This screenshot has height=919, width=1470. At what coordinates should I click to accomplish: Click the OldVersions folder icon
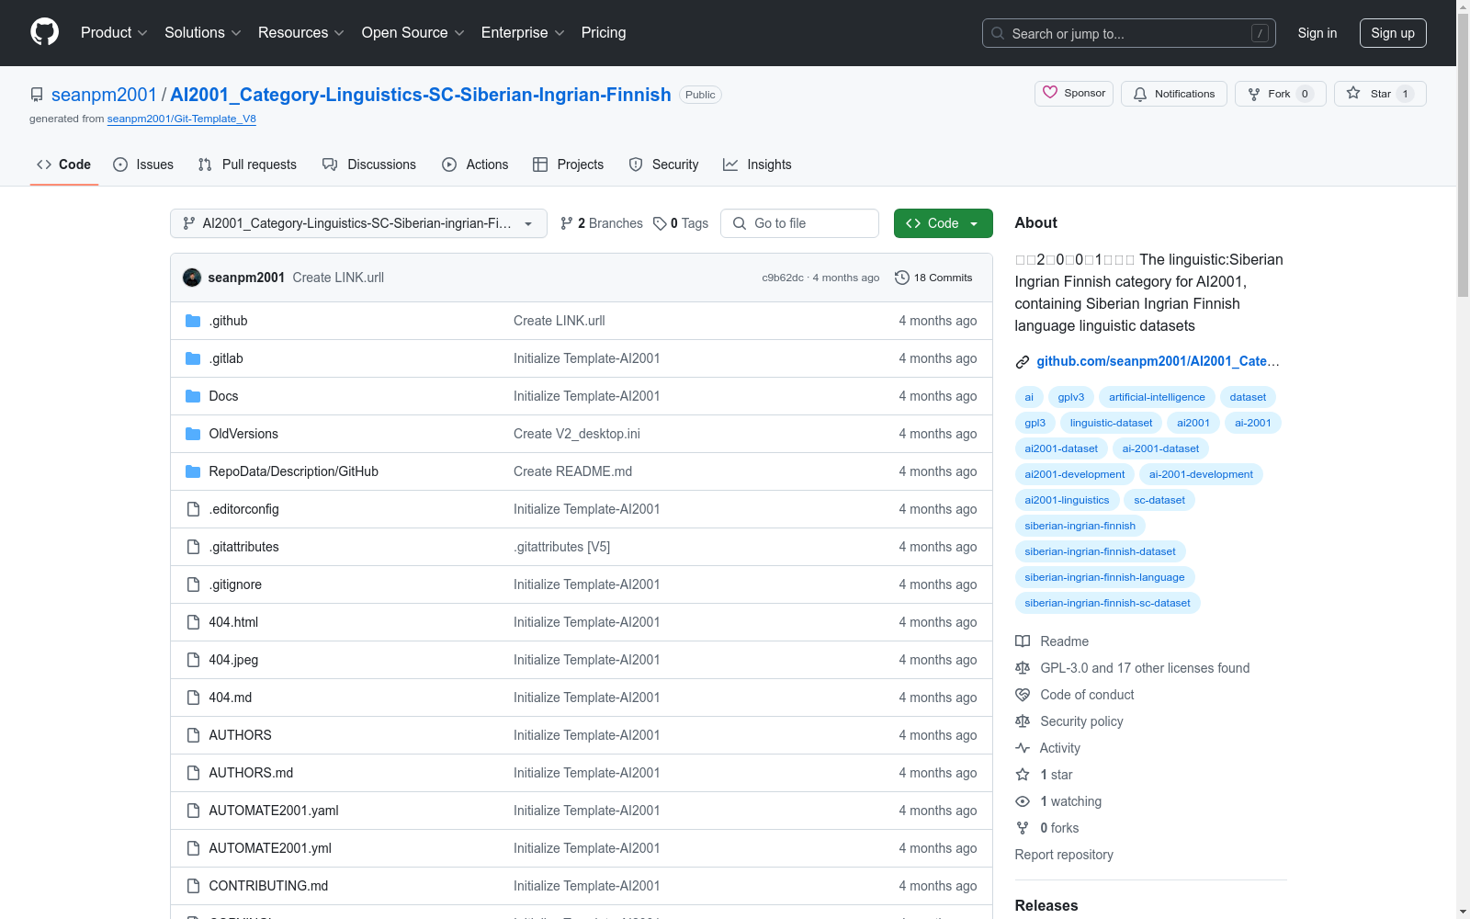[193, 434]
